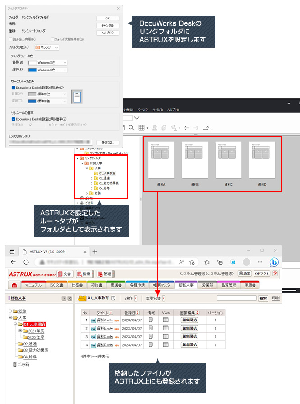This screenshot has height=404, width=300.
Task: Click the ログアウト button
Action: [262, 274]
